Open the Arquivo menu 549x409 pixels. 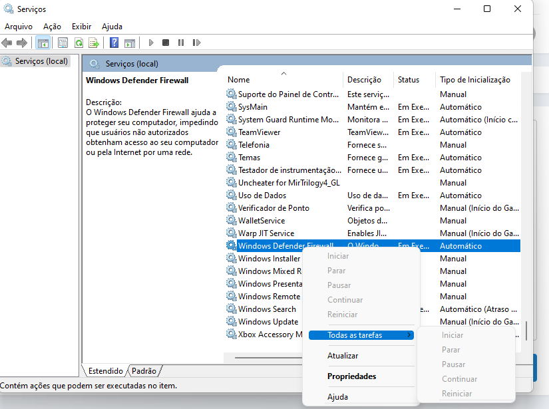click(x=19, y=27)
